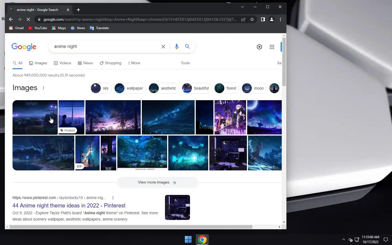Image resolution: width=392 pixels, height=245 pixels.
Task: Start voice search with microphone icon
Action: click(176, 47)
